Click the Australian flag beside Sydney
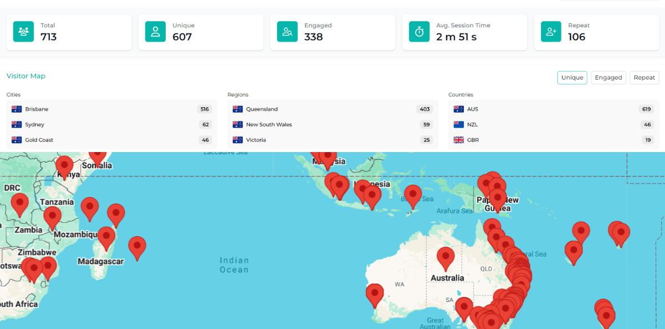The height and width of the screenshot is (329, 665). pos(17,124)
